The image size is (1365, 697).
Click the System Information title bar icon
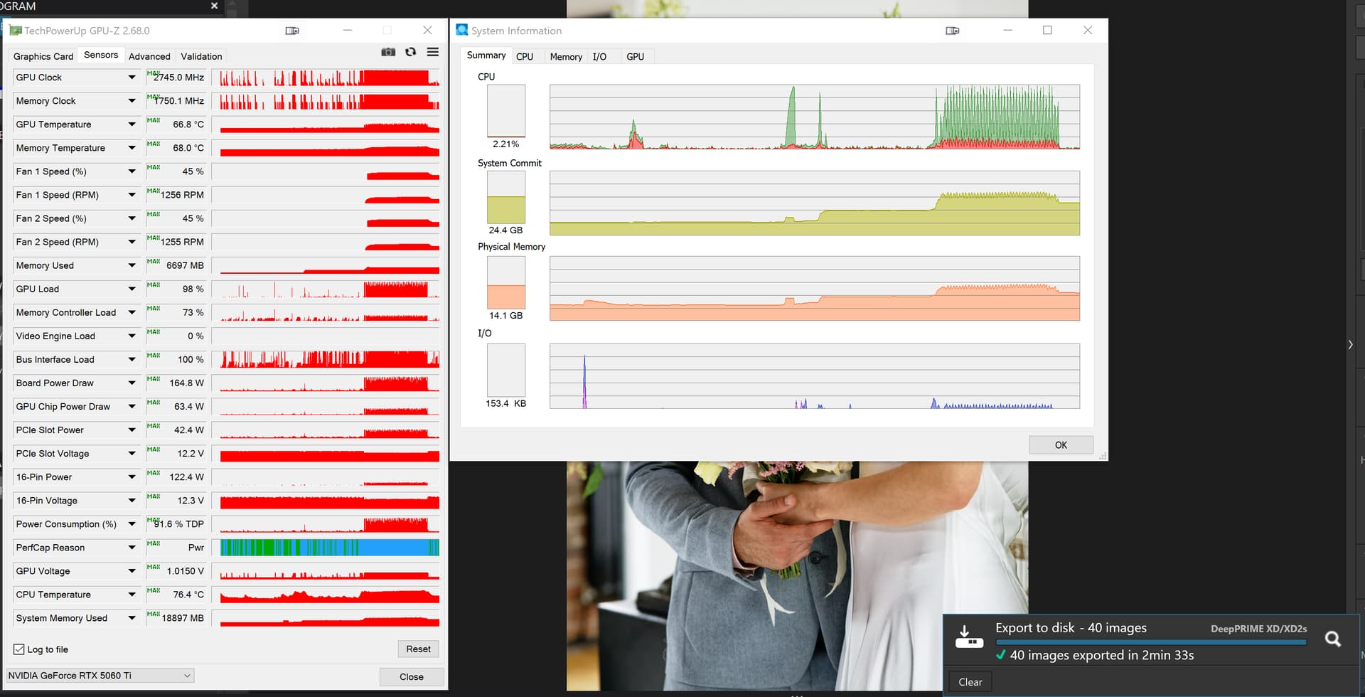[x=462, y=31]
